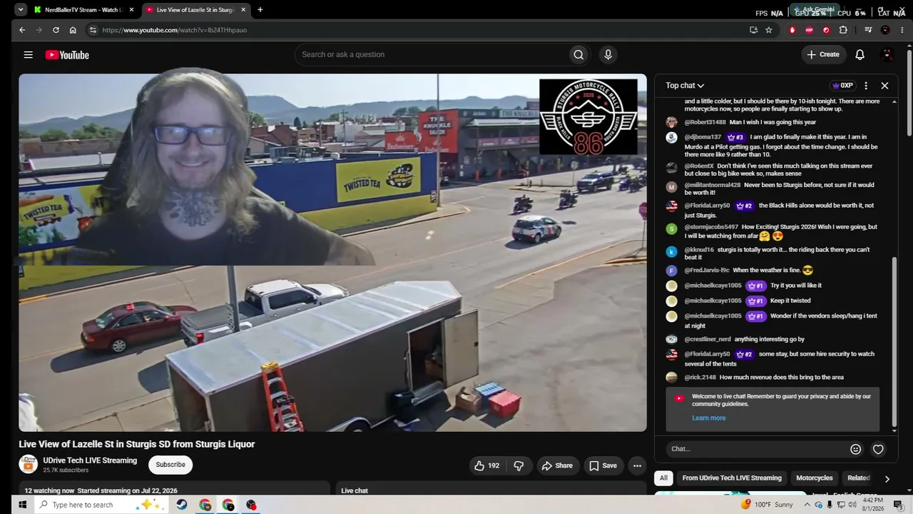
Task: Click @militantnormal428's chat username
Action: [x=713, y=185]
